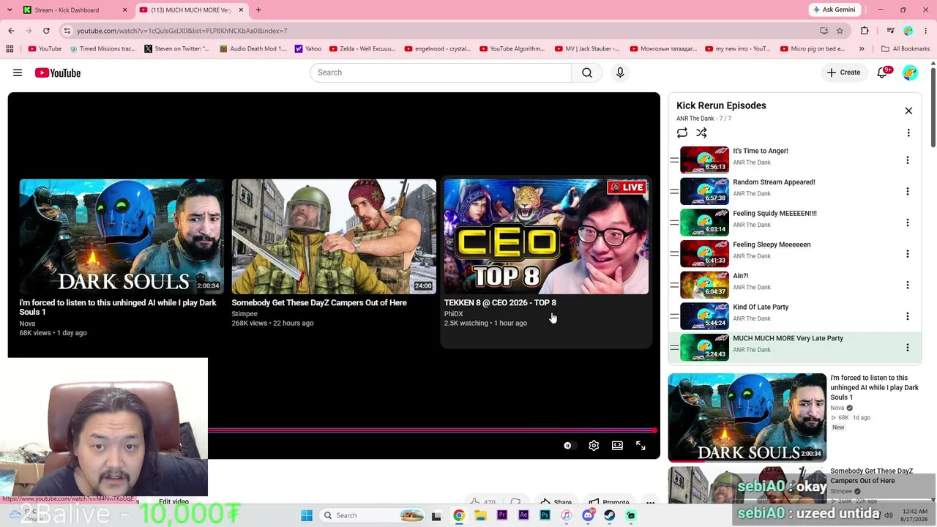The height and width of the screenshot is (527, 937).
Task: Open options for "MUCH MUCH MORE Very Late Party"
Action: pos(908,348)
